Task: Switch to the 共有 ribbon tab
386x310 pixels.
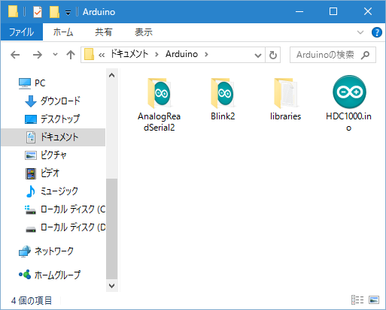Action: 103,32
